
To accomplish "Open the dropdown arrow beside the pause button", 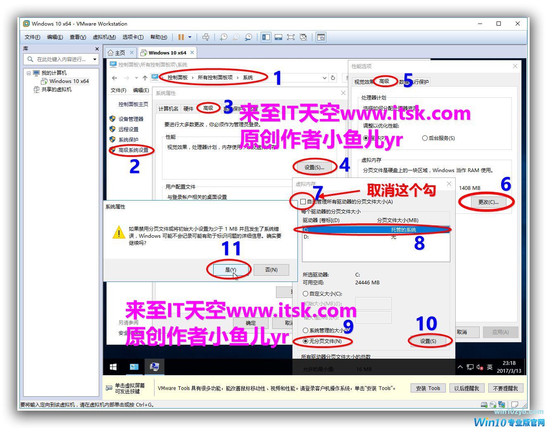I will tap(190, 37).
